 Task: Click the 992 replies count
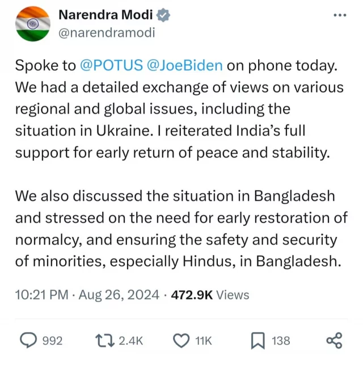(53, 341)
